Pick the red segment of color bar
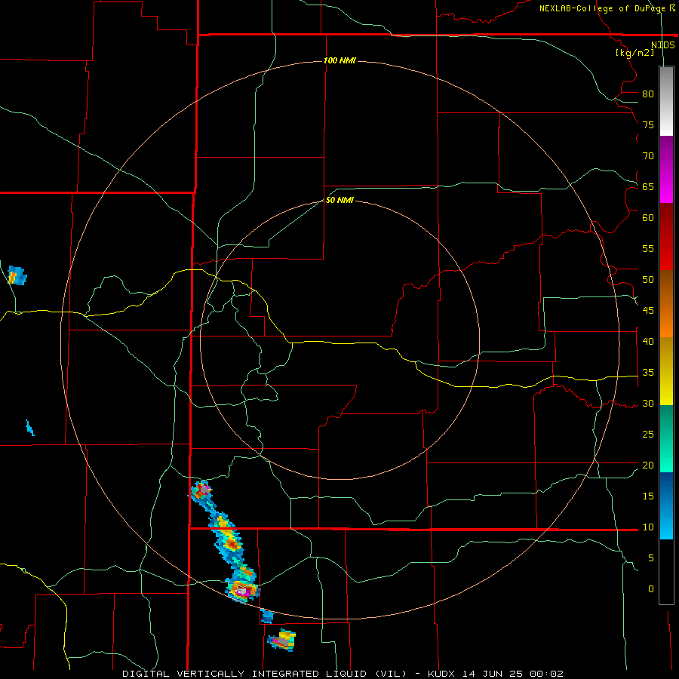Viewport: 679px width, 679px height. 666,236
